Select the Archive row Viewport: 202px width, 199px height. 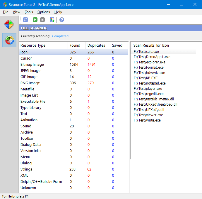(x=73, y=132)
